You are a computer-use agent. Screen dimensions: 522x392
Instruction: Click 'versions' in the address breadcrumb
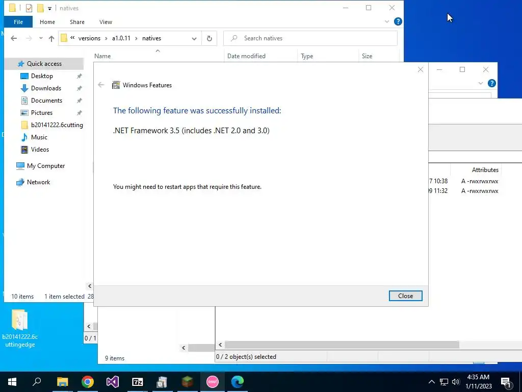[89, 38]
